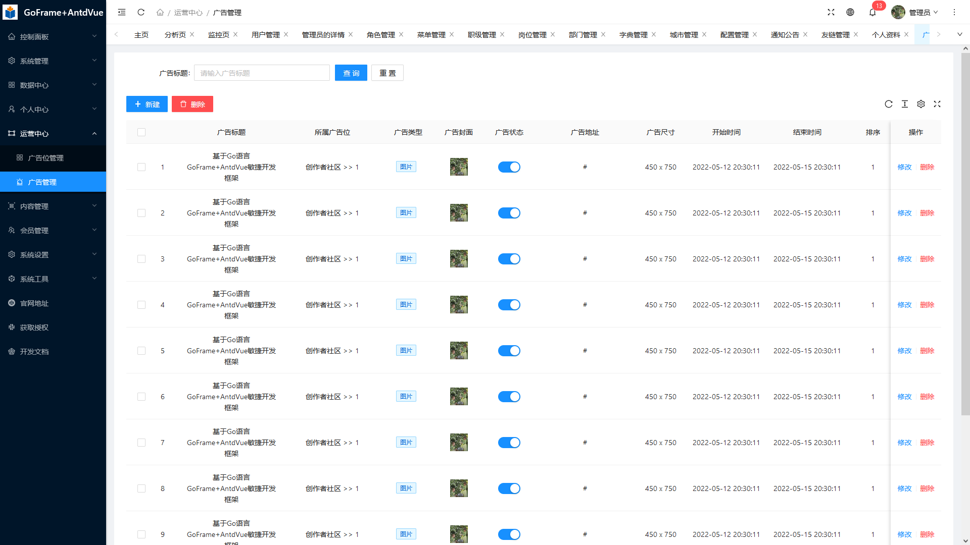Refresh the table with the reload icon

point(889,104)
